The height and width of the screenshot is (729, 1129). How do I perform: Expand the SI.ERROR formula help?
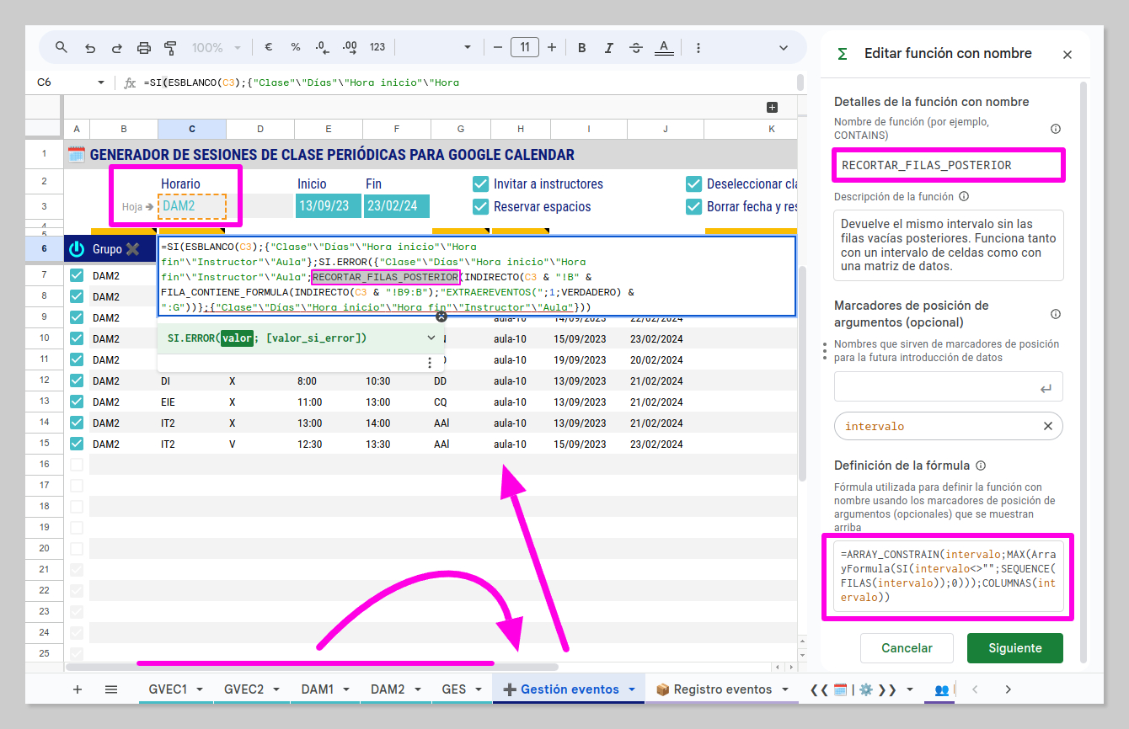431,338
